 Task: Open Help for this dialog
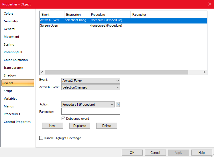click(x=202, y=152)
